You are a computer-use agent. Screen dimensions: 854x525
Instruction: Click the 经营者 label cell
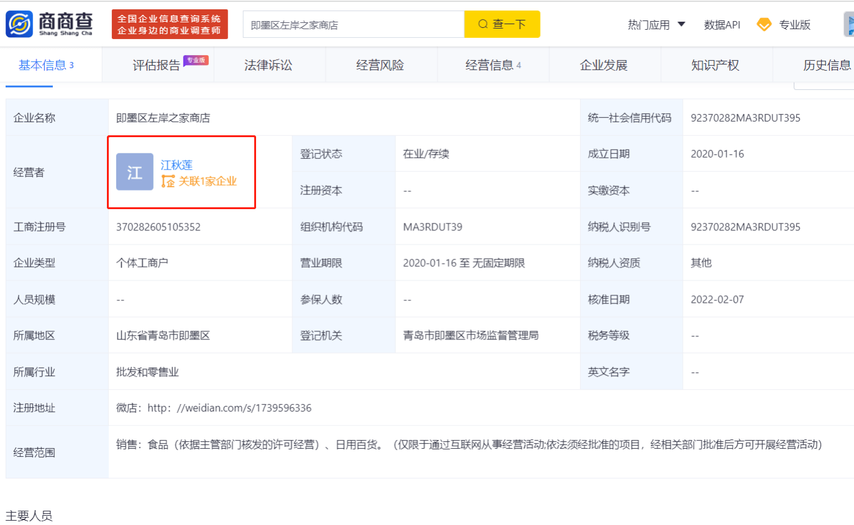57,172
